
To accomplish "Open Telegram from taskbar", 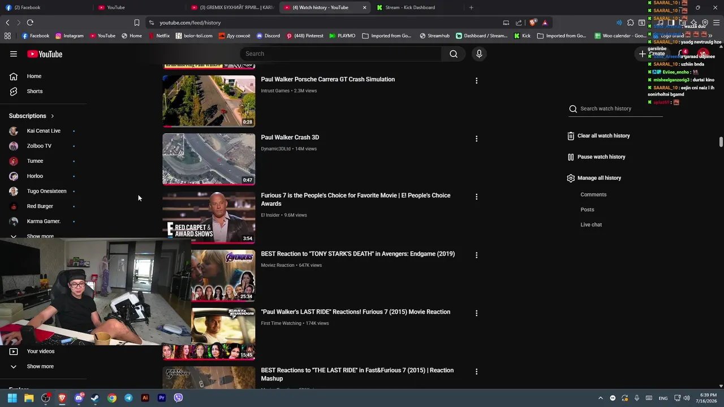I will 128,398.
